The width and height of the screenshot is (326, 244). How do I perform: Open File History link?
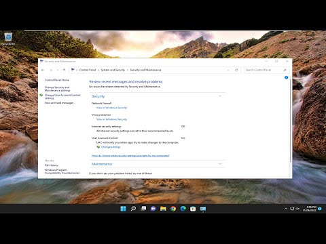tap(52, 165)
